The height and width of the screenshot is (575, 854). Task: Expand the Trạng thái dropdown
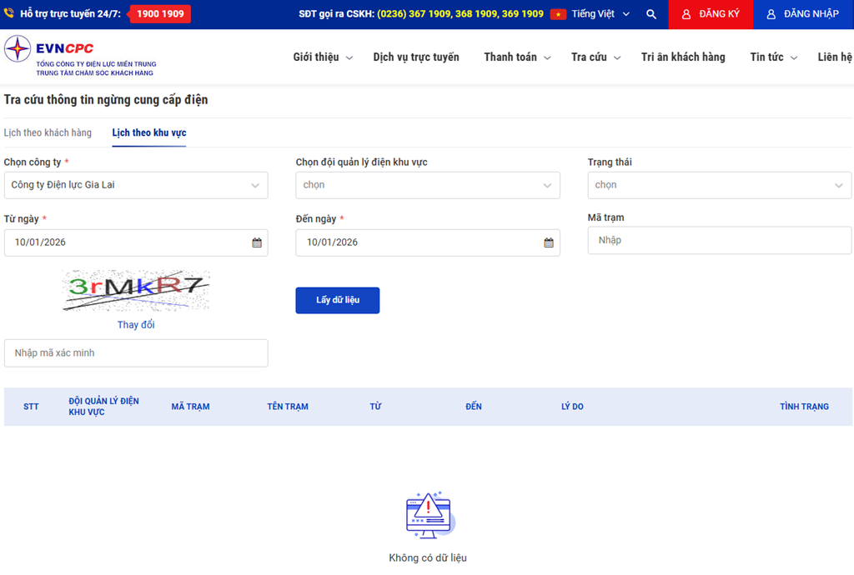coord(719,185)
